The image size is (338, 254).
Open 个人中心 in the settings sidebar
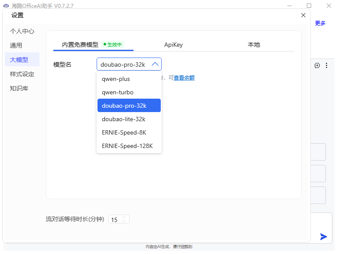22,32
